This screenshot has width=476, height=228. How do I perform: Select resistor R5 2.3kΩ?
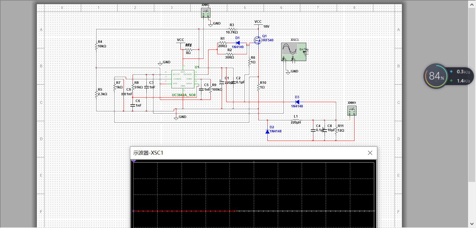tap(96, 94)
